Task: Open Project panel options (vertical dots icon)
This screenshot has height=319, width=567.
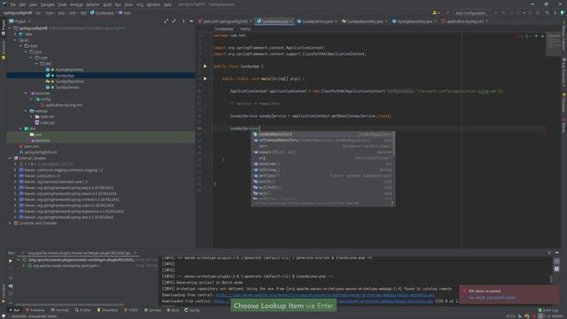Action: tap(183, 21)
